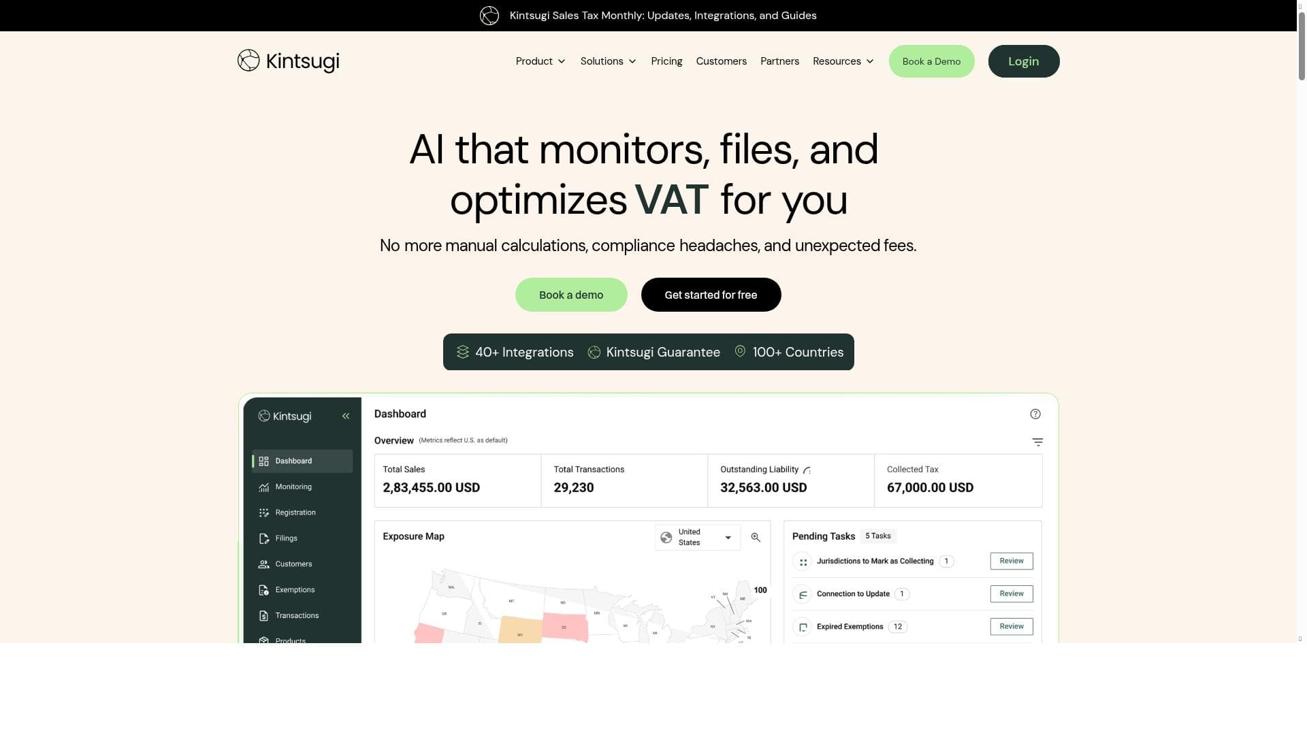Screen dimensions: 1307x735
Task: Click the South Dakota red state on map
Action: click(564, 627)
